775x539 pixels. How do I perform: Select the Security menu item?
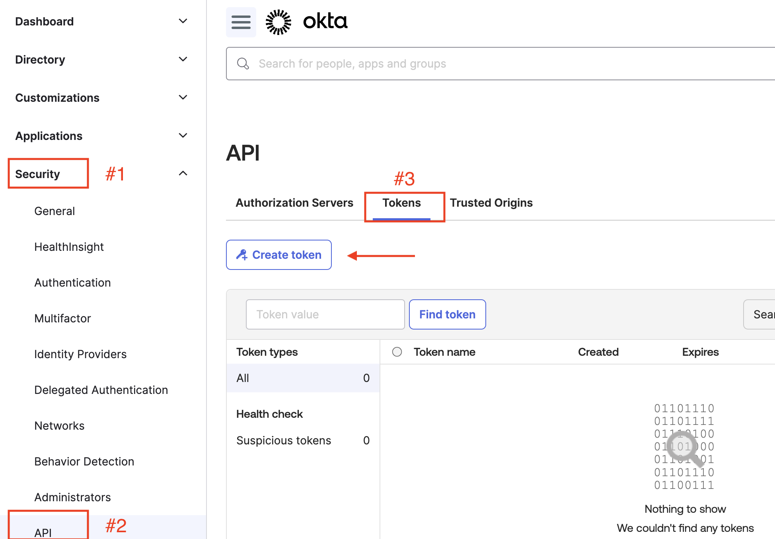38,174
